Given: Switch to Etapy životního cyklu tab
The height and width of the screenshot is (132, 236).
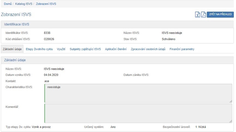Looking at the screenshot, I should coord(39,49).
